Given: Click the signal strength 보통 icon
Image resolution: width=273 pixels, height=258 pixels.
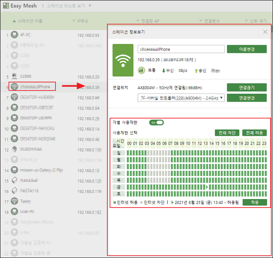Looking at the screenshot, I should pos(141,71).
